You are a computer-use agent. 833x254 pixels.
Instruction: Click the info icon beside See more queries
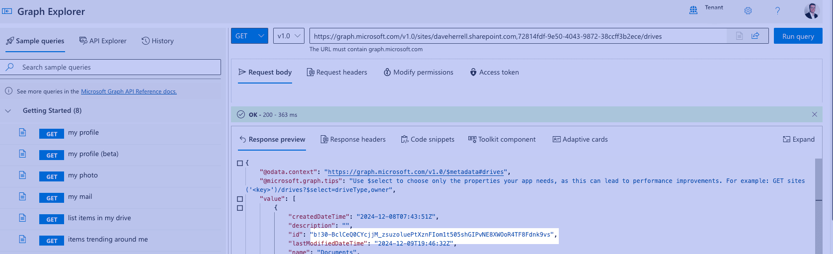coord(8,91)
